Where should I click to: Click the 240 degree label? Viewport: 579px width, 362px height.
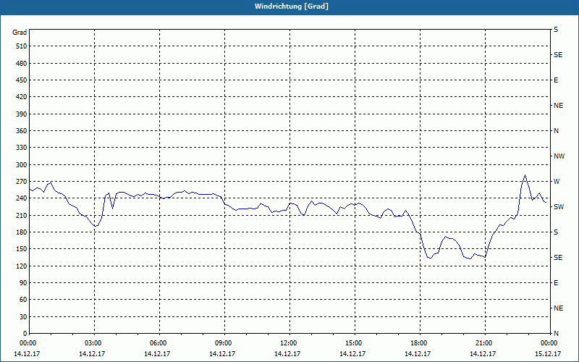(x=22, y=198)
